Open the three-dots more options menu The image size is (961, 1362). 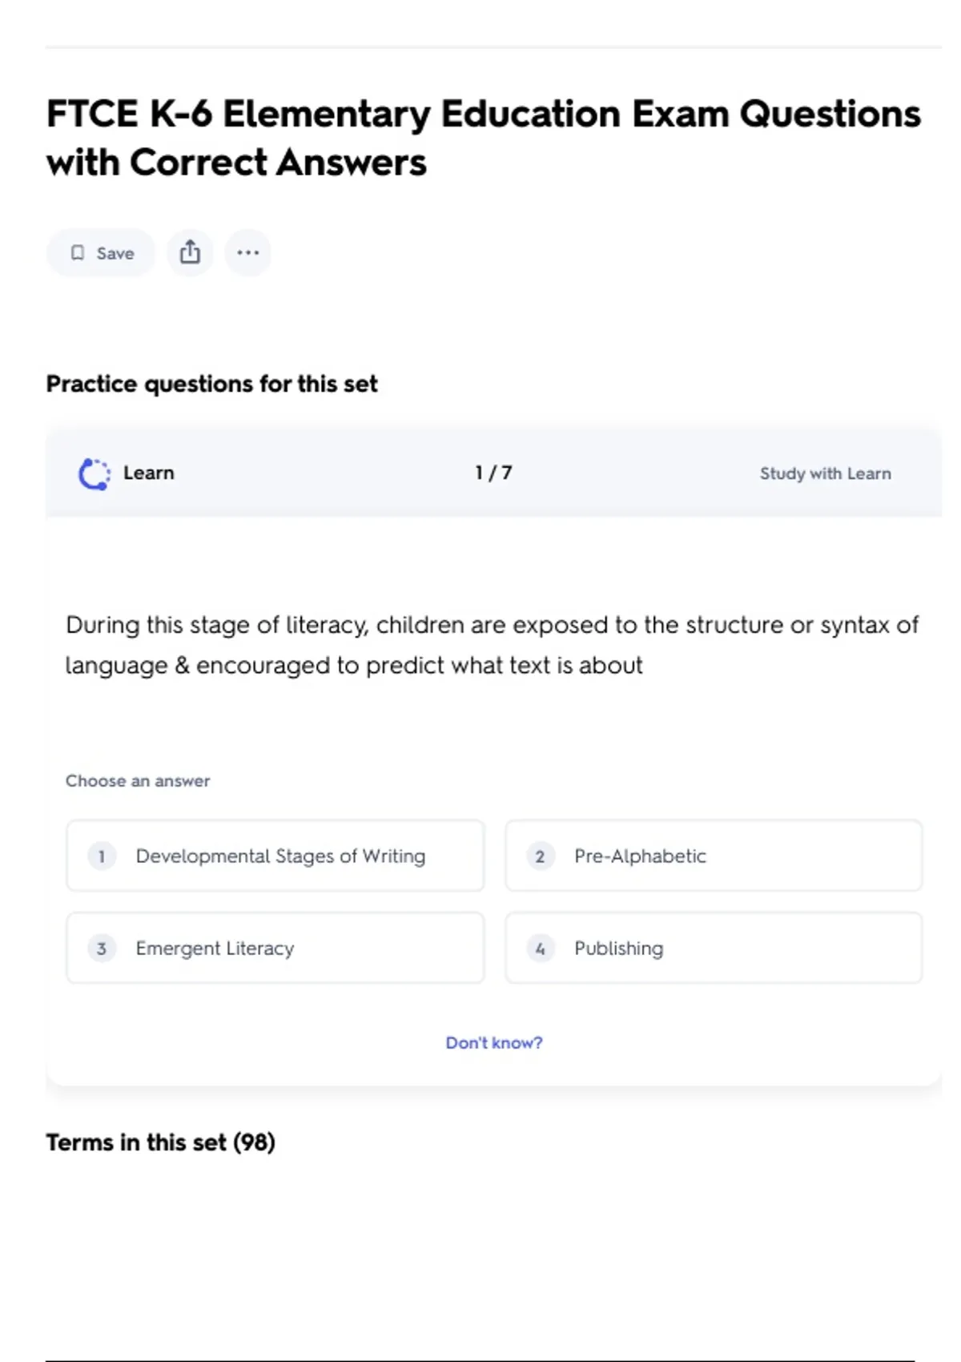coord(247,253)
